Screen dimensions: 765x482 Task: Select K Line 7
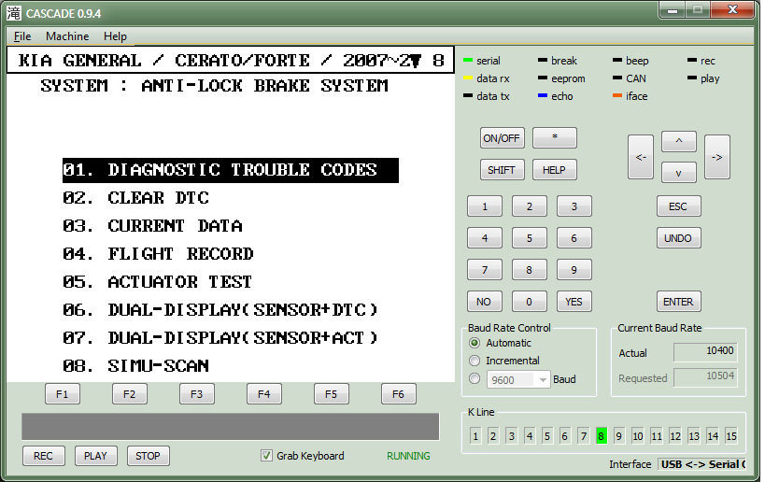tap(583, 435)
